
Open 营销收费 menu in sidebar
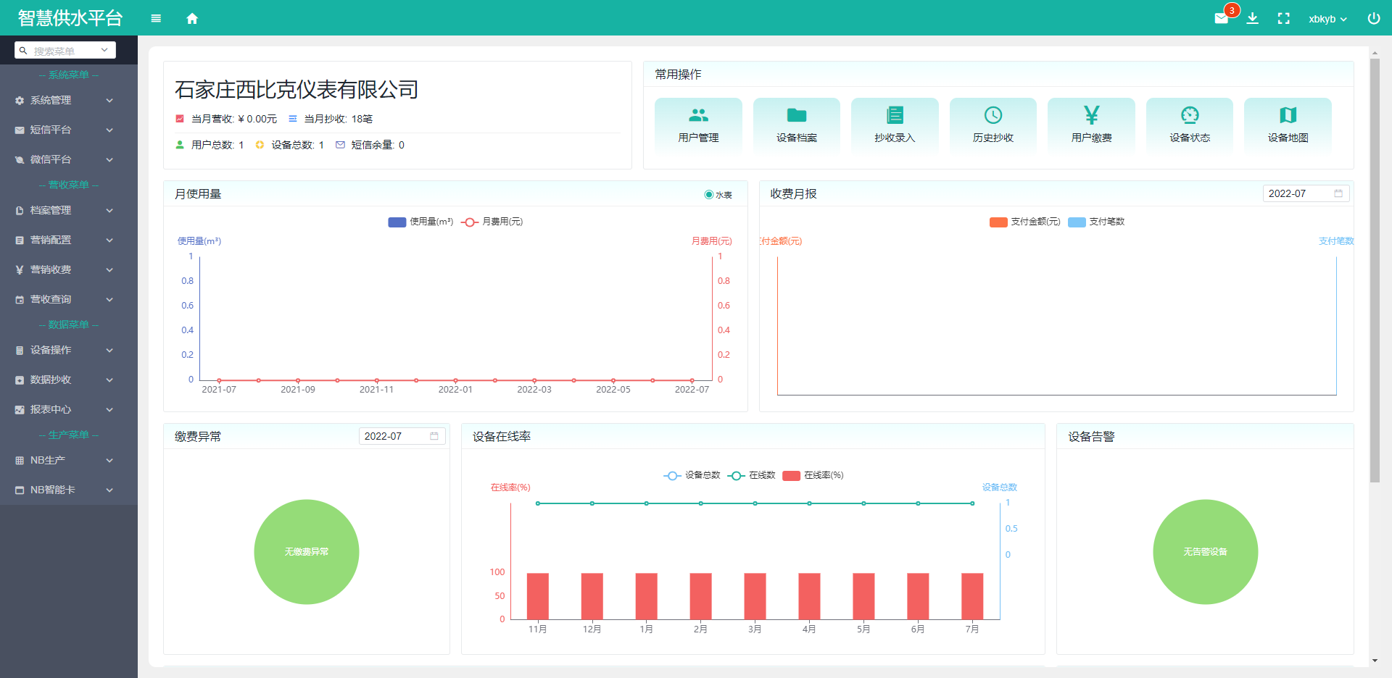click(x=65, y=269)
